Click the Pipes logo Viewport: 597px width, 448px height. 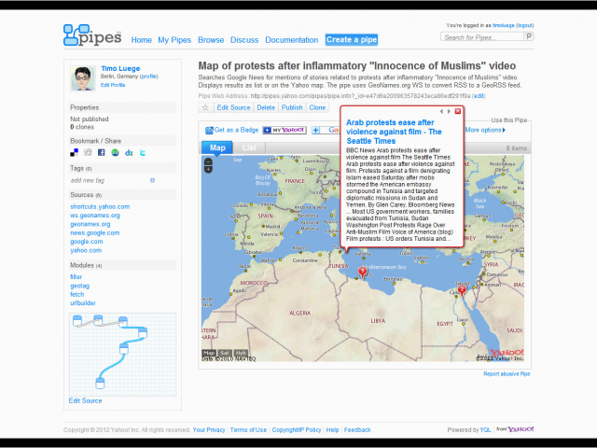click(92, 35)
